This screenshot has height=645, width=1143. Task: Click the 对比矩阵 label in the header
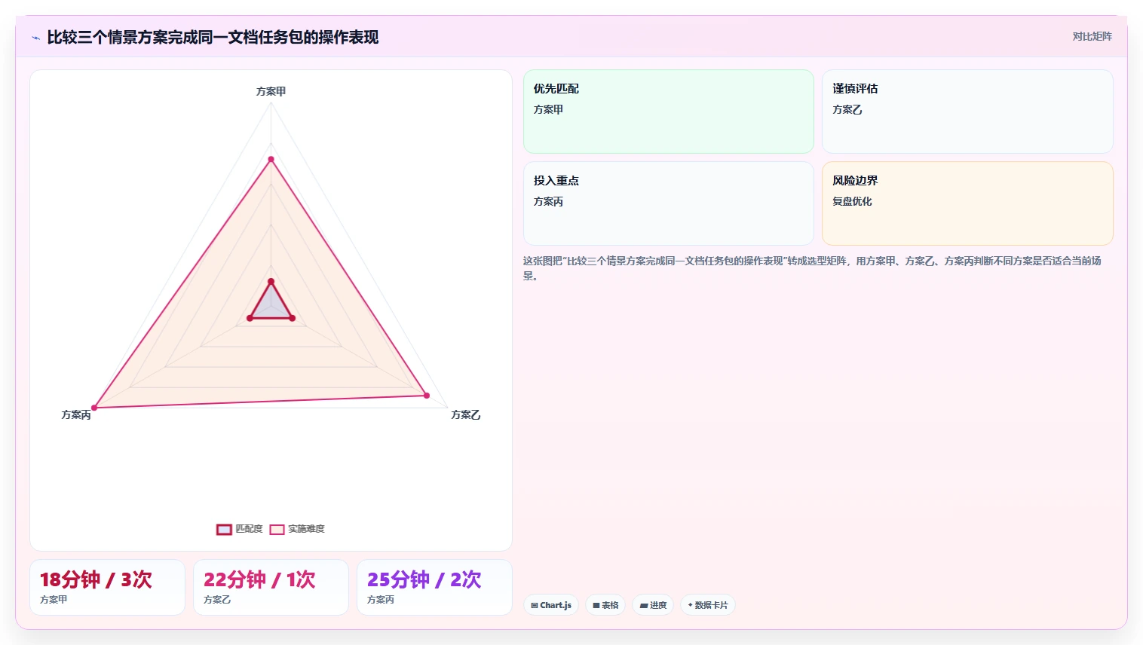coord(1092,36)
